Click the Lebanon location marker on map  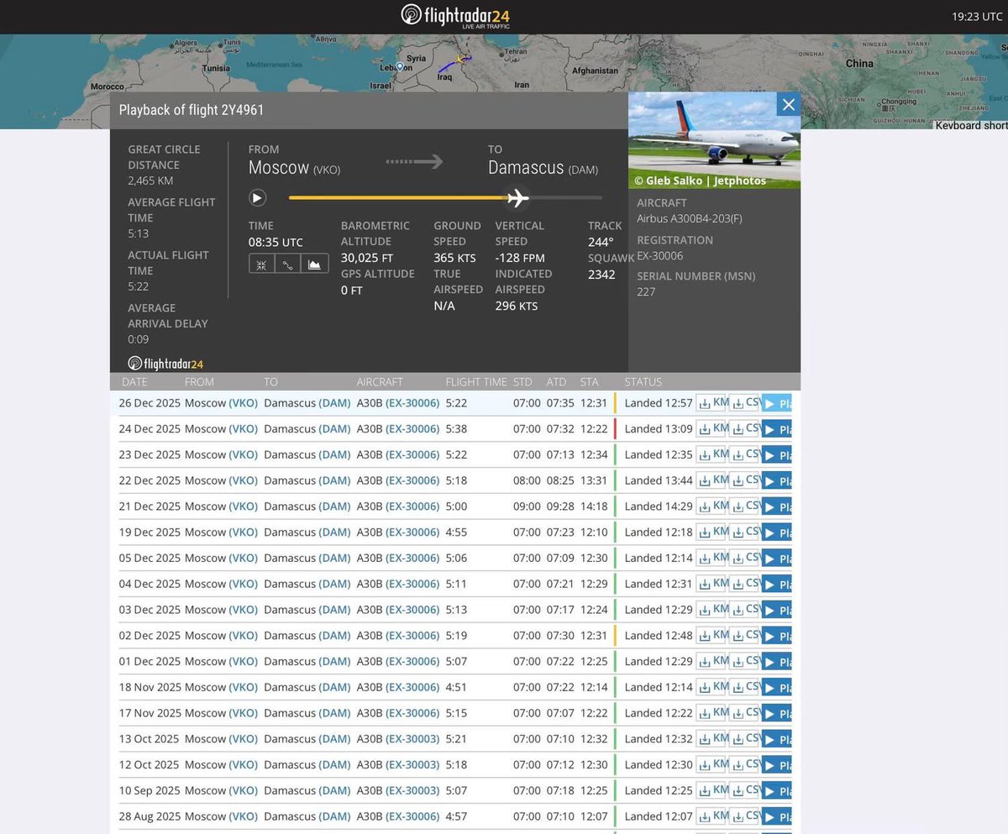[x=401, y=67]
